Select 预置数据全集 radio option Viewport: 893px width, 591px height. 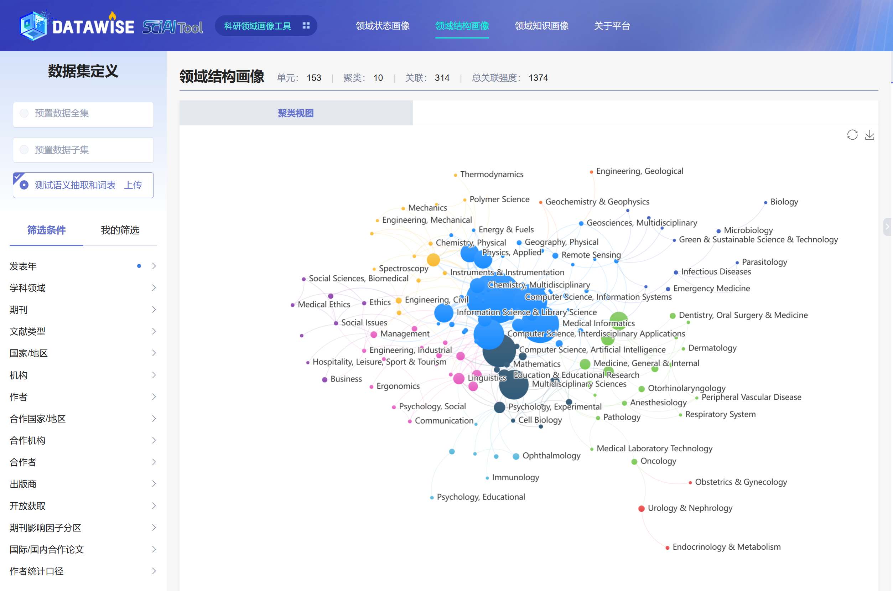(x=24, y=113)
